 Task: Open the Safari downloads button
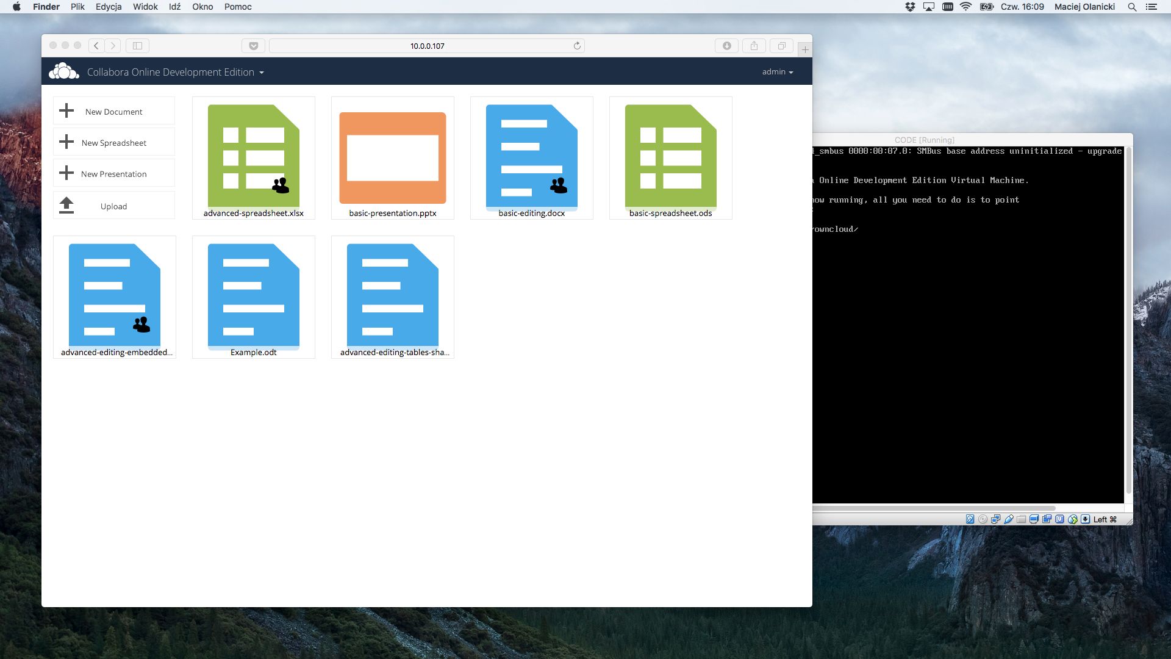pyautogui.click(x=726, y=46)
